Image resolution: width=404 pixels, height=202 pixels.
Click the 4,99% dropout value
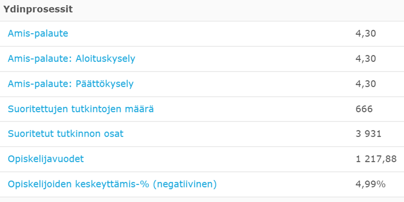click(370, 184)
